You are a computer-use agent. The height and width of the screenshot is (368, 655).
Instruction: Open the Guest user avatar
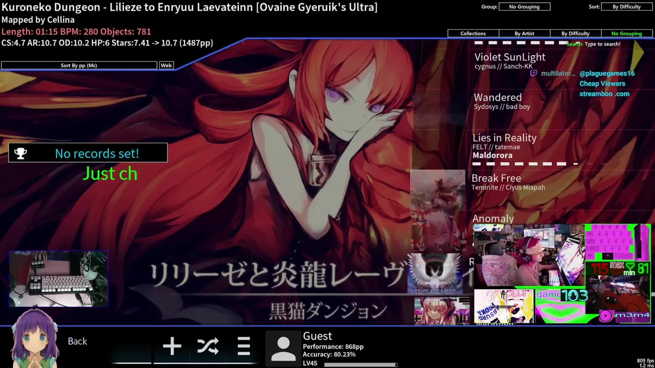pos(283,348)
